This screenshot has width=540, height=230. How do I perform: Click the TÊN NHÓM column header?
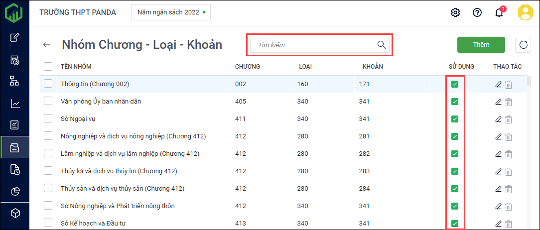coord(76,67)
